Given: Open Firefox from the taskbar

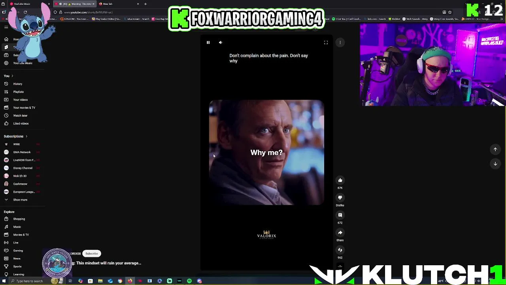Looking at the screenshot, I should 130,281.
